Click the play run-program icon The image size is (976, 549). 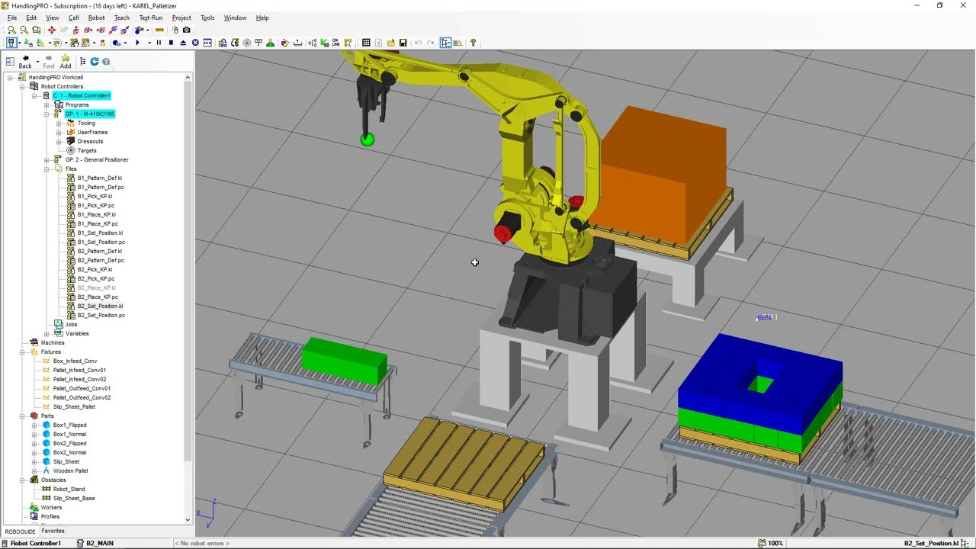point(137,43)
